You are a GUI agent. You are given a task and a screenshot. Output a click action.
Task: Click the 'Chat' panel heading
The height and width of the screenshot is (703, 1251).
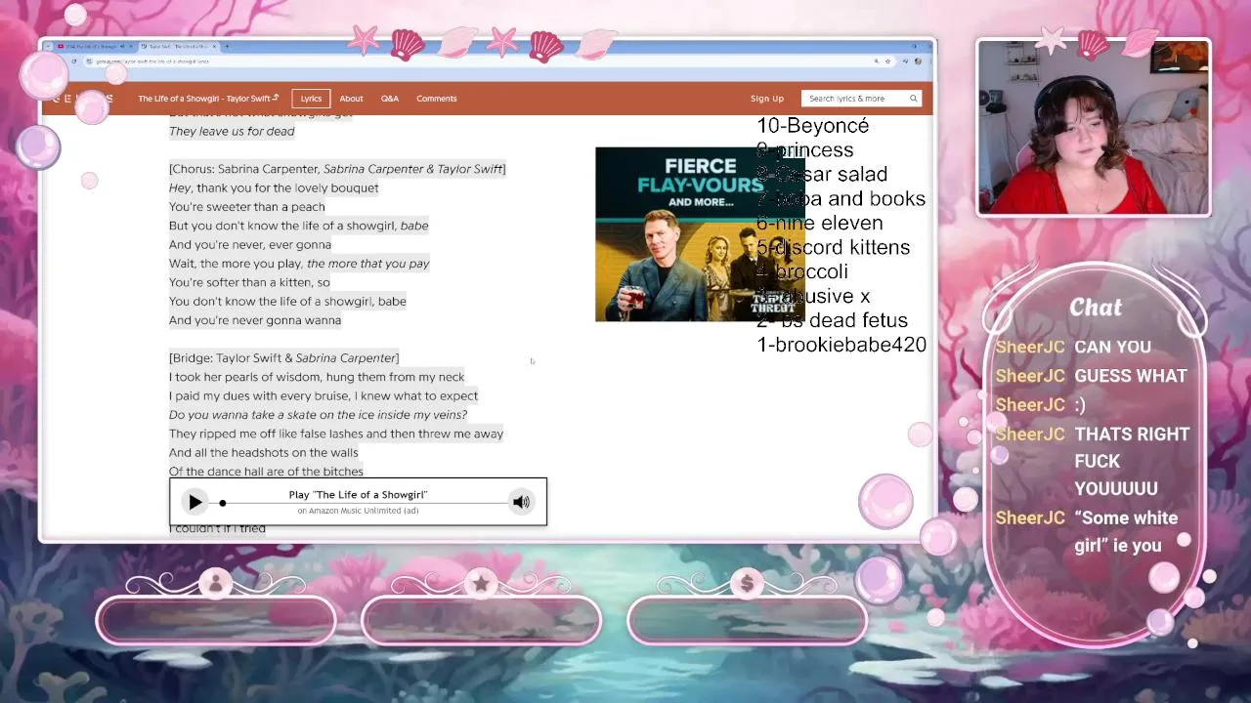(1096, 308)
